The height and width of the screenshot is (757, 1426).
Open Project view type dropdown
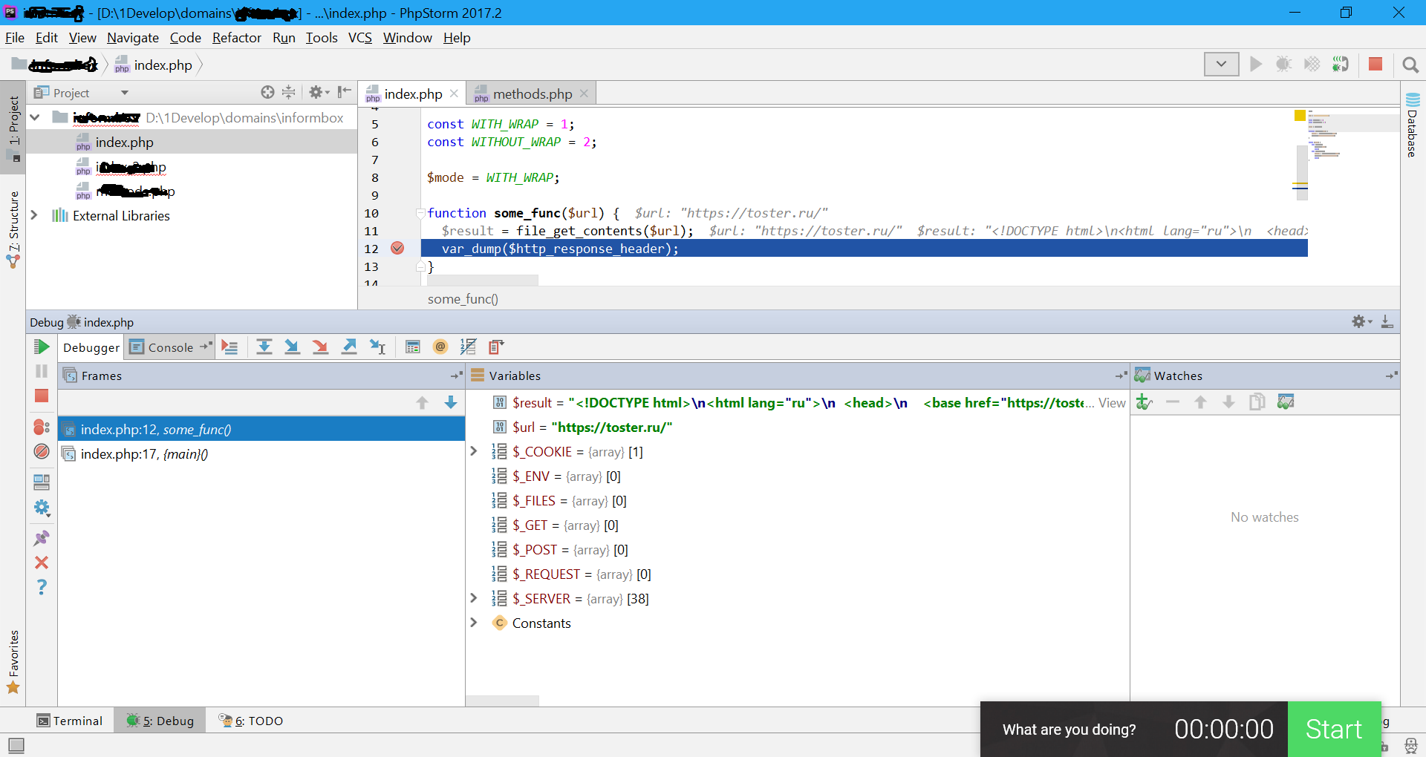[124, 93]
